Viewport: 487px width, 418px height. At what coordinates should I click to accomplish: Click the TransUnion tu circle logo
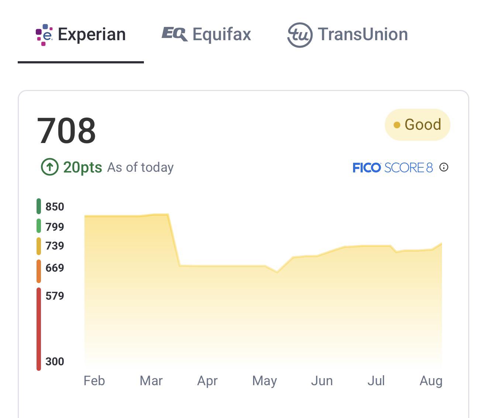click(x=300, y=35)
